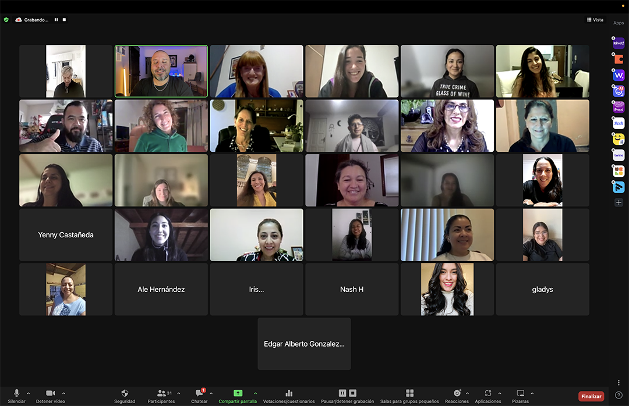Click the red Finalizar button
Image resolution: width=629 pixels, height=406 pixels.
coord(591,396)
